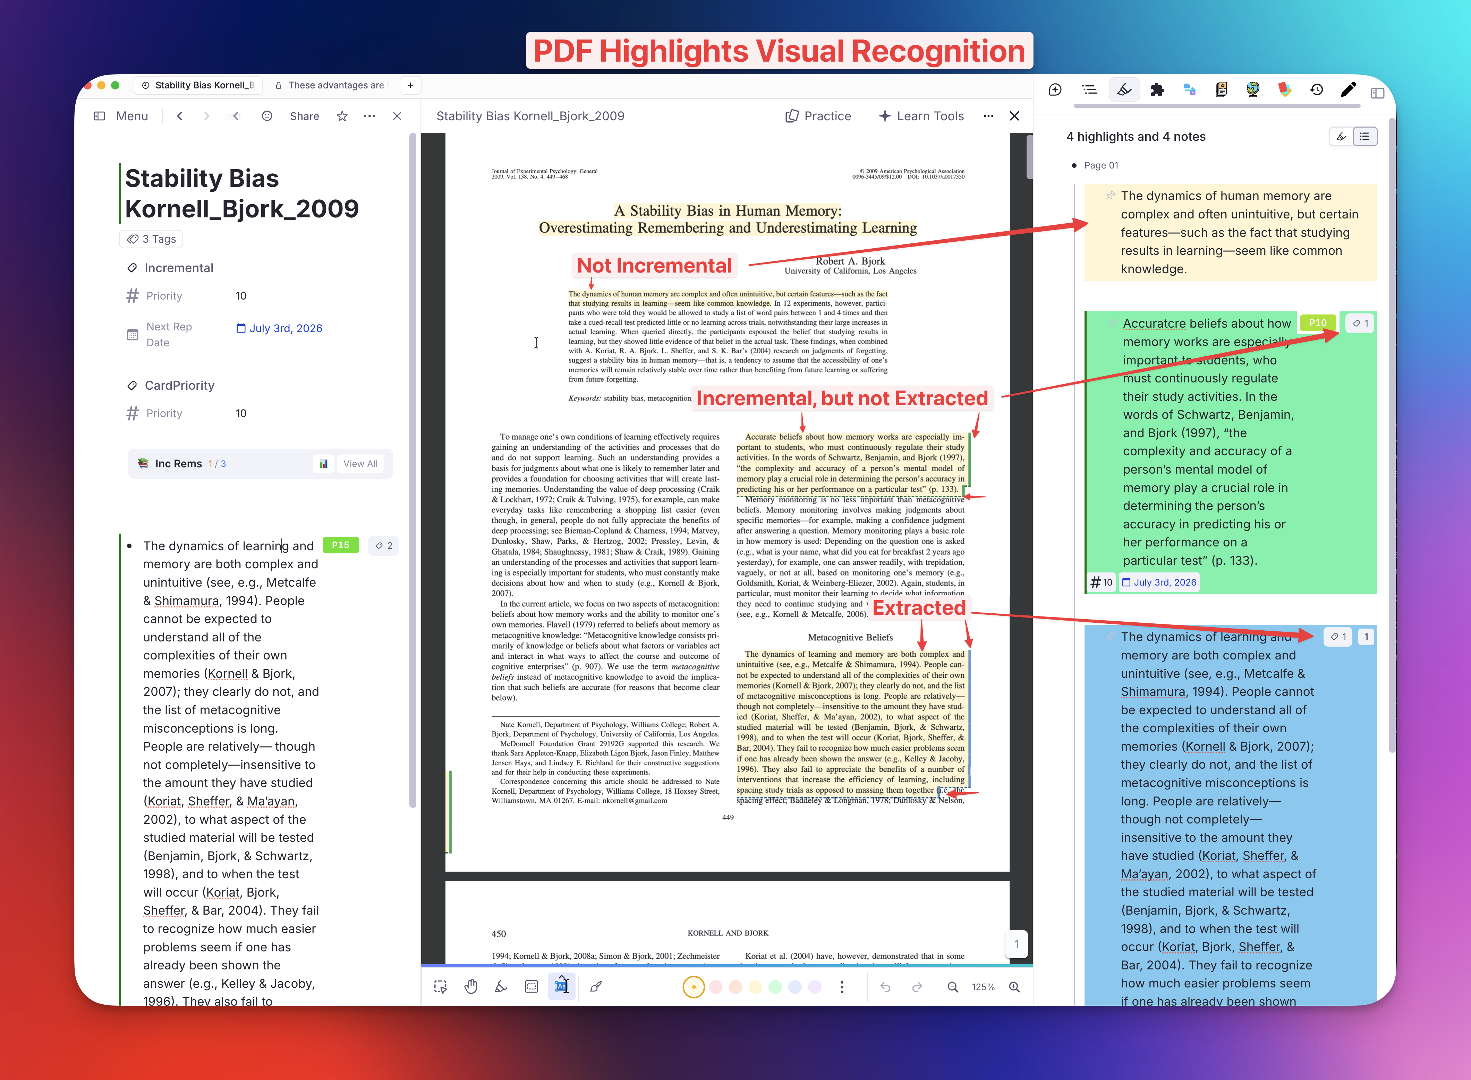
Task: Switch highlights list to highlighter view
Action: coord(1341,137)
